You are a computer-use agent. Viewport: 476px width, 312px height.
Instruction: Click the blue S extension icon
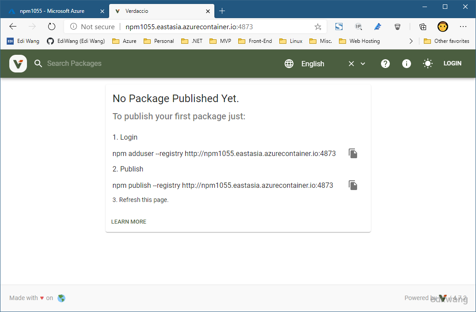tap(339, 27)
